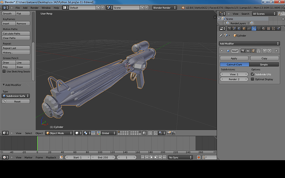This screenshot has width=285, height=178.
Task: Toggle limit selection to visible icon
Action: (x=145, y=133)
